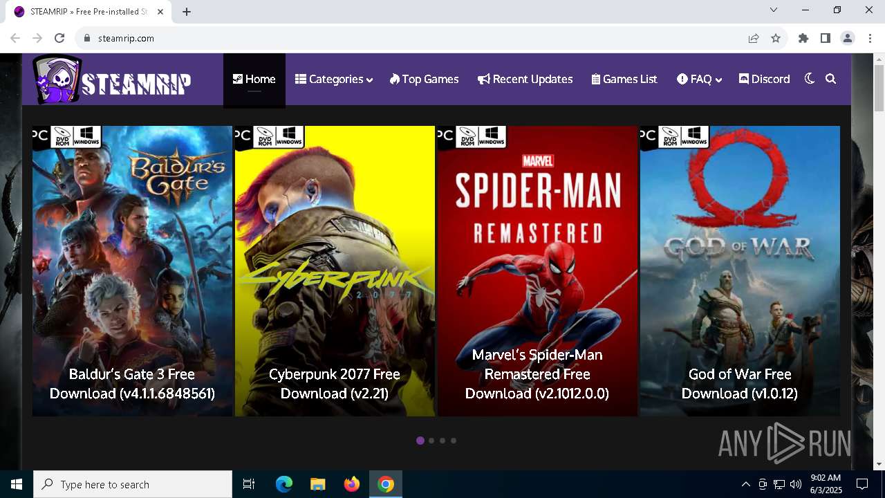Viewport: 885px width, 498px height.
Task: Click taskbar search box
Action: click(133, 484)
